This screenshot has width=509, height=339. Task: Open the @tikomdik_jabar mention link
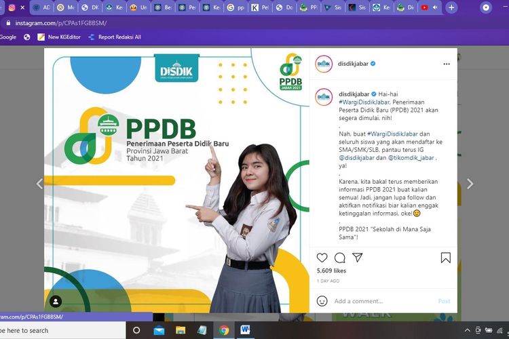pyautogui.click(x=412, y=157)
